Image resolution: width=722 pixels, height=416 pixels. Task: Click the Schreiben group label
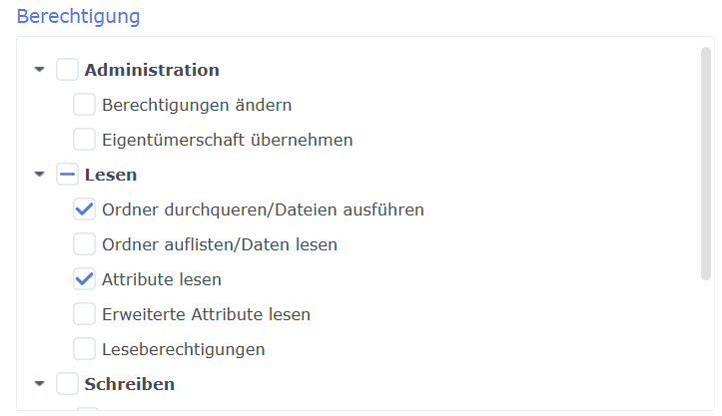[130, 384]
